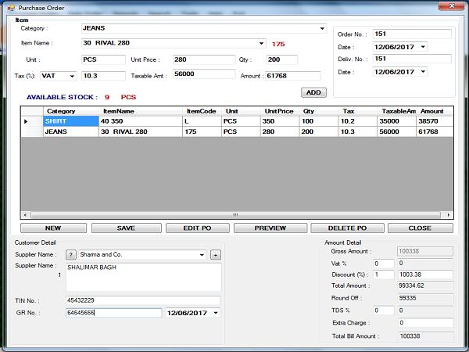Image resolution: width=469 pixels, height=352 pixels.
Task: Click the ADD button
Action: coord(313,92)
